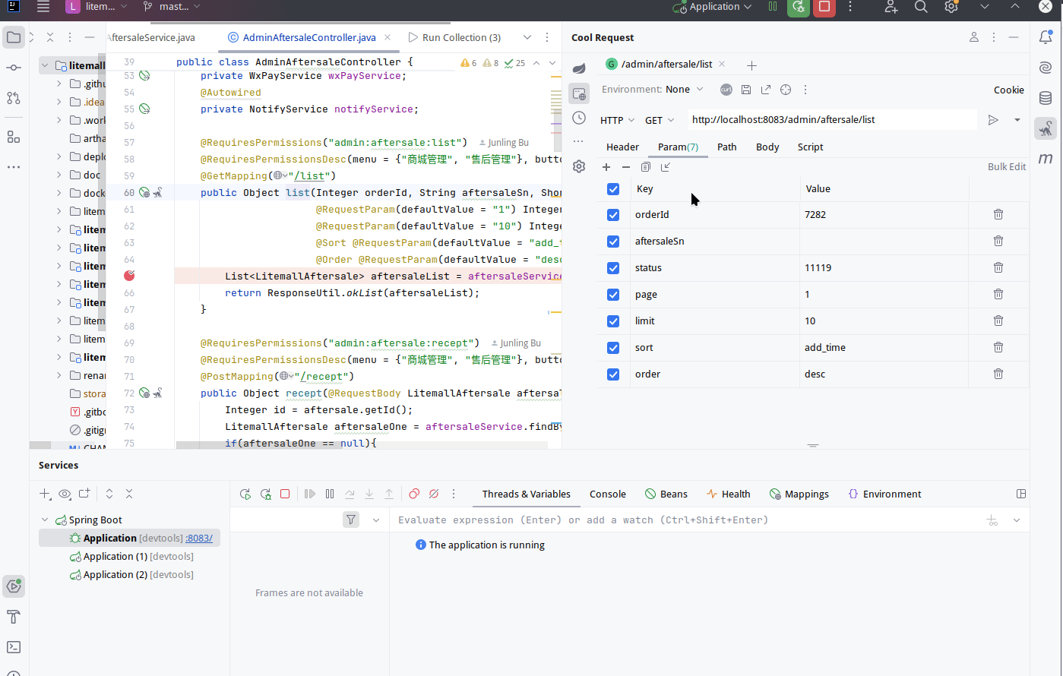The image size is (1063, 676).
Task: Click the frames filter funnel icon
Action: (x=351, y=520)
